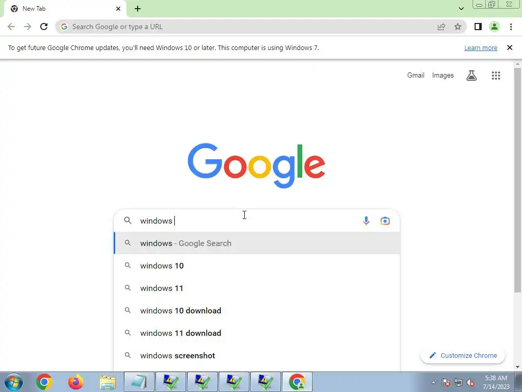The height and width of the screenshot is (392, 522).
Task: Go back with the back arrow
Action: pos(11,27)
